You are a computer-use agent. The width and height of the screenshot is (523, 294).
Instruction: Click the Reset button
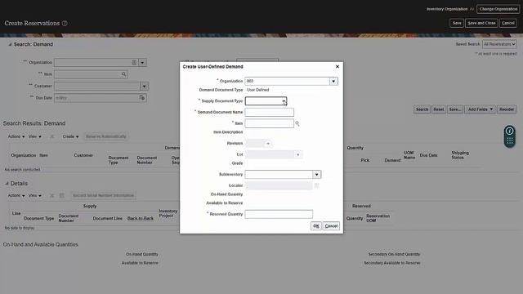click(439, 109)
